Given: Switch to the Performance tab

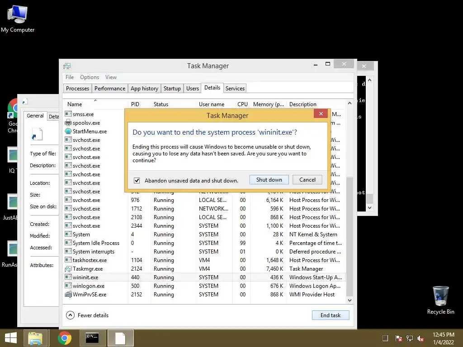Looking at the screenshot, I should [109, 89].
